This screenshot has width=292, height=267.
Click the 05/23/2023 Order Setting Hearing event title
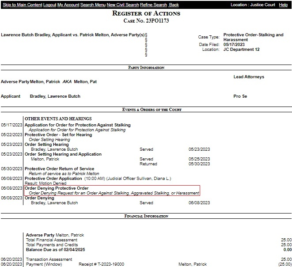(46, 145)
